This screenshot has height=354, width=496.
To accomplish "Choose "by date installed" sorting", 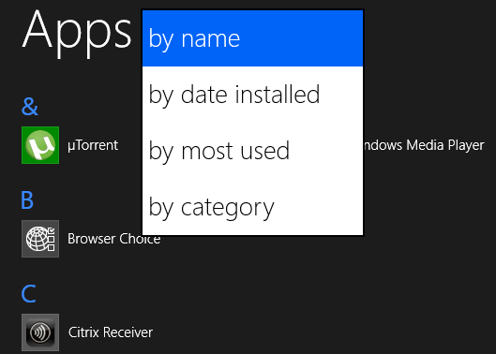I will click(x=252, y=95).
